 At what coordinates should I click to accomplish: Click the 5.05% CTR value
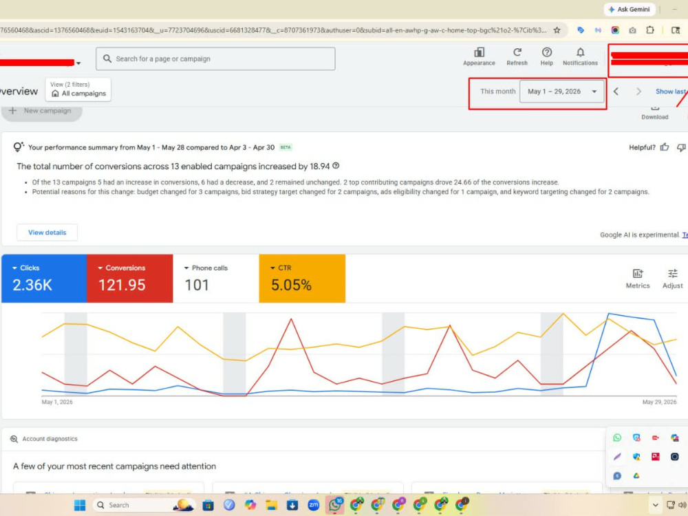pyautogui.click(x=291, y=286)
